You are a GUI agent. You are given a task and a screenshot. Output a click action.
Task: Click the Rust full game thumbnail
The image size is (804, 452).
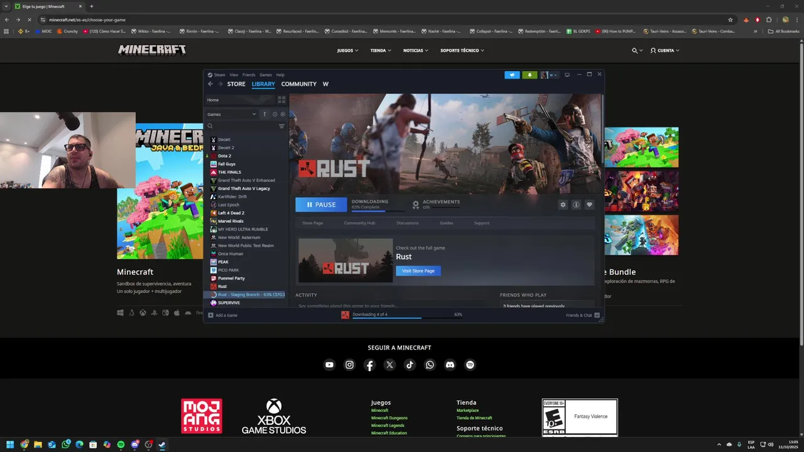[x=345, y=261]
